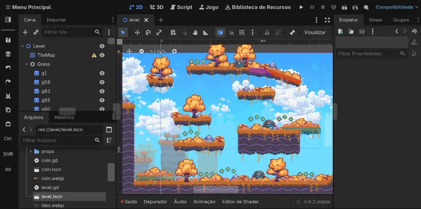Switch to the Importar tab

(56, 20)
